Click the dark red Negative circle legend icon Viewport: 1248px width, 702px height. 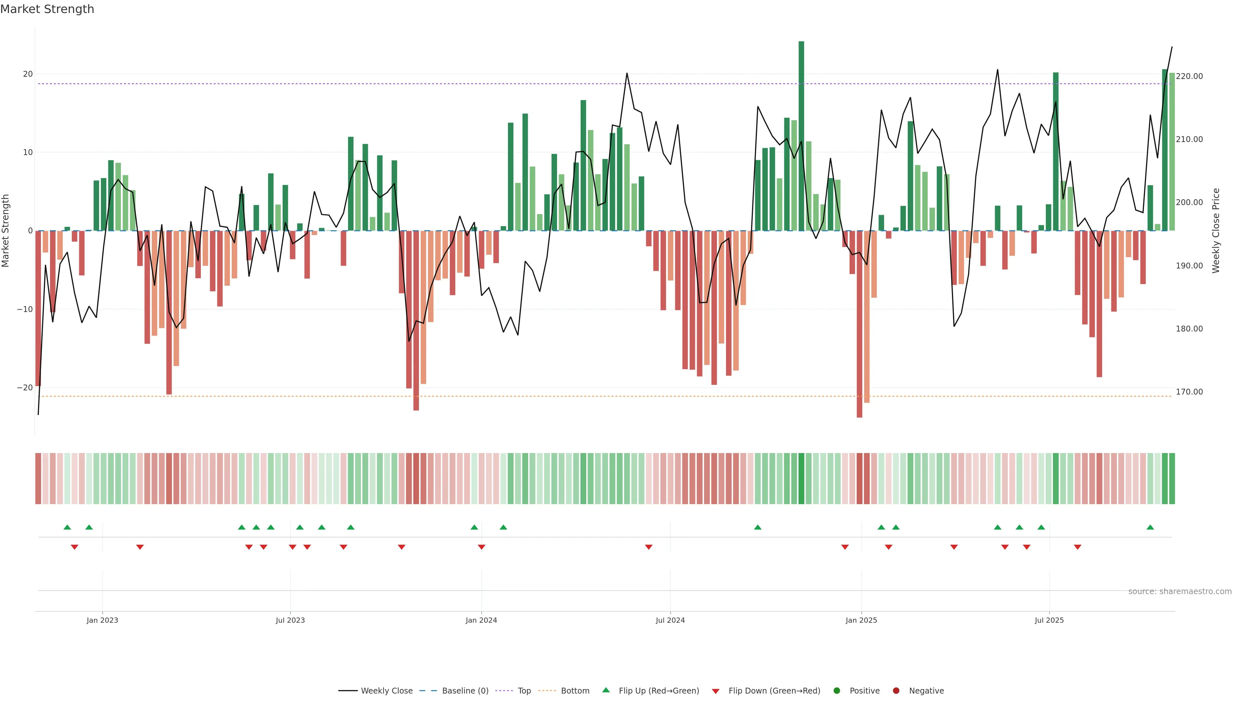896,690
